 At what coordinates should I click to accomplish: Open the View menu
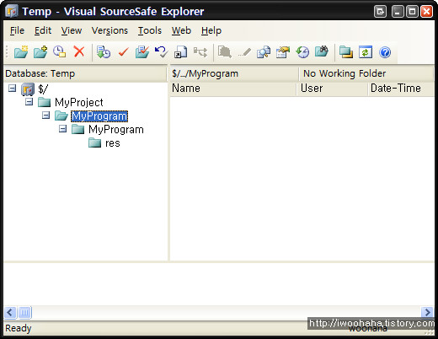point(72,30)
